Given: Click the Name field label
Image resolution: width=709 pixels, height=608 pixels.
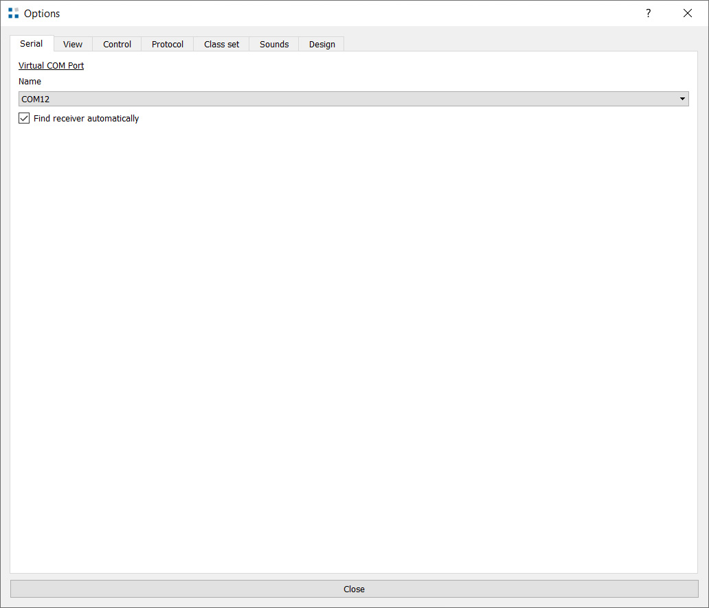Looking at the screenshot, I should tap(30, 81).
